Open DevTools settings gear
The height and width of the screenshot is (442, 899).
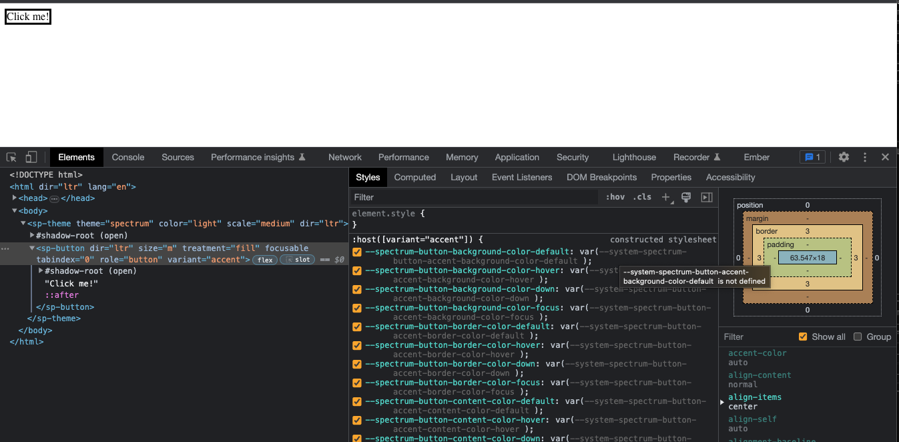tap(844, 157)
